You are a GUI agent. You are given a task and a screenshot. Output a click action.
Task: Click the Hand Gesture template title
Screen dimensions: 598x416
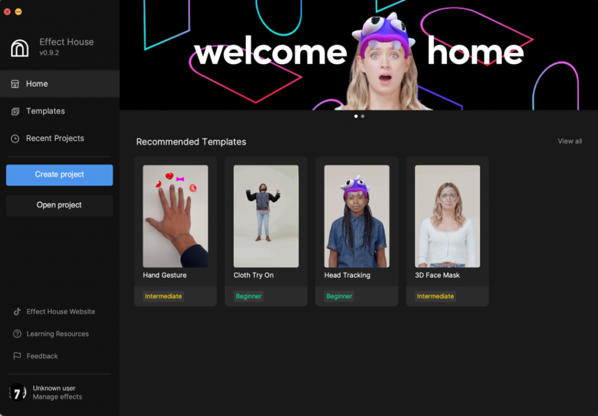click(x=165, y=275)
